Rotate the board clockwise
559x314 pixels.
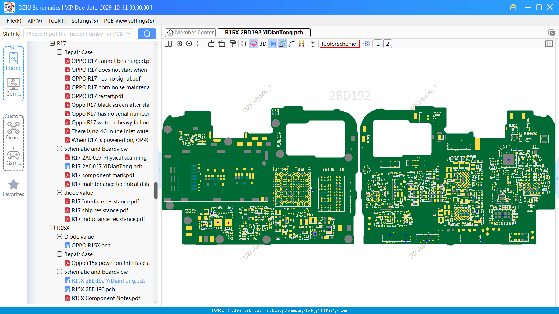pyautogui.click(x=222, y=44)
